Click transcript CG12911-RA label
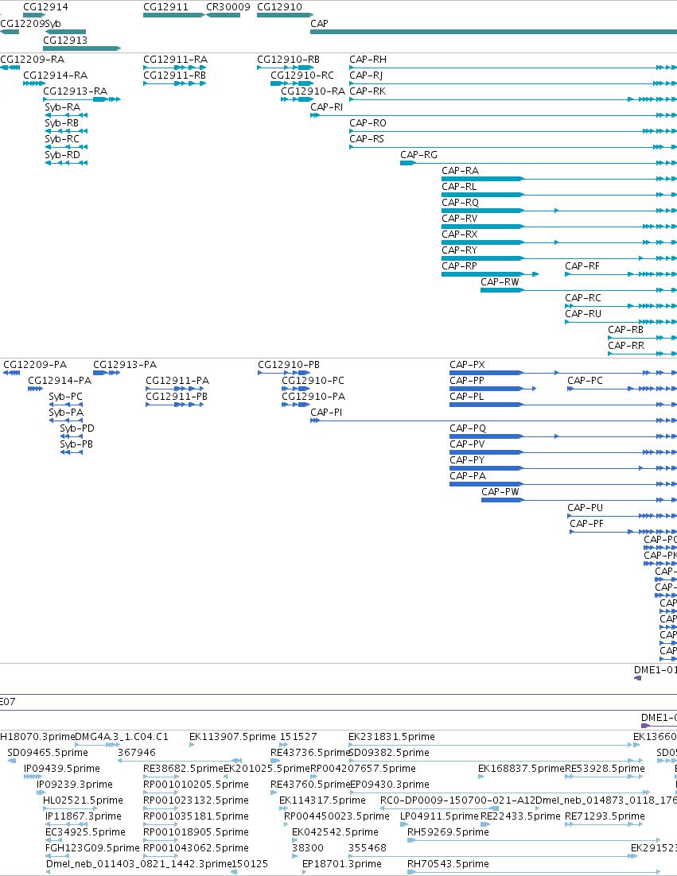The image size is (677, 876). [x=176, y=59]
